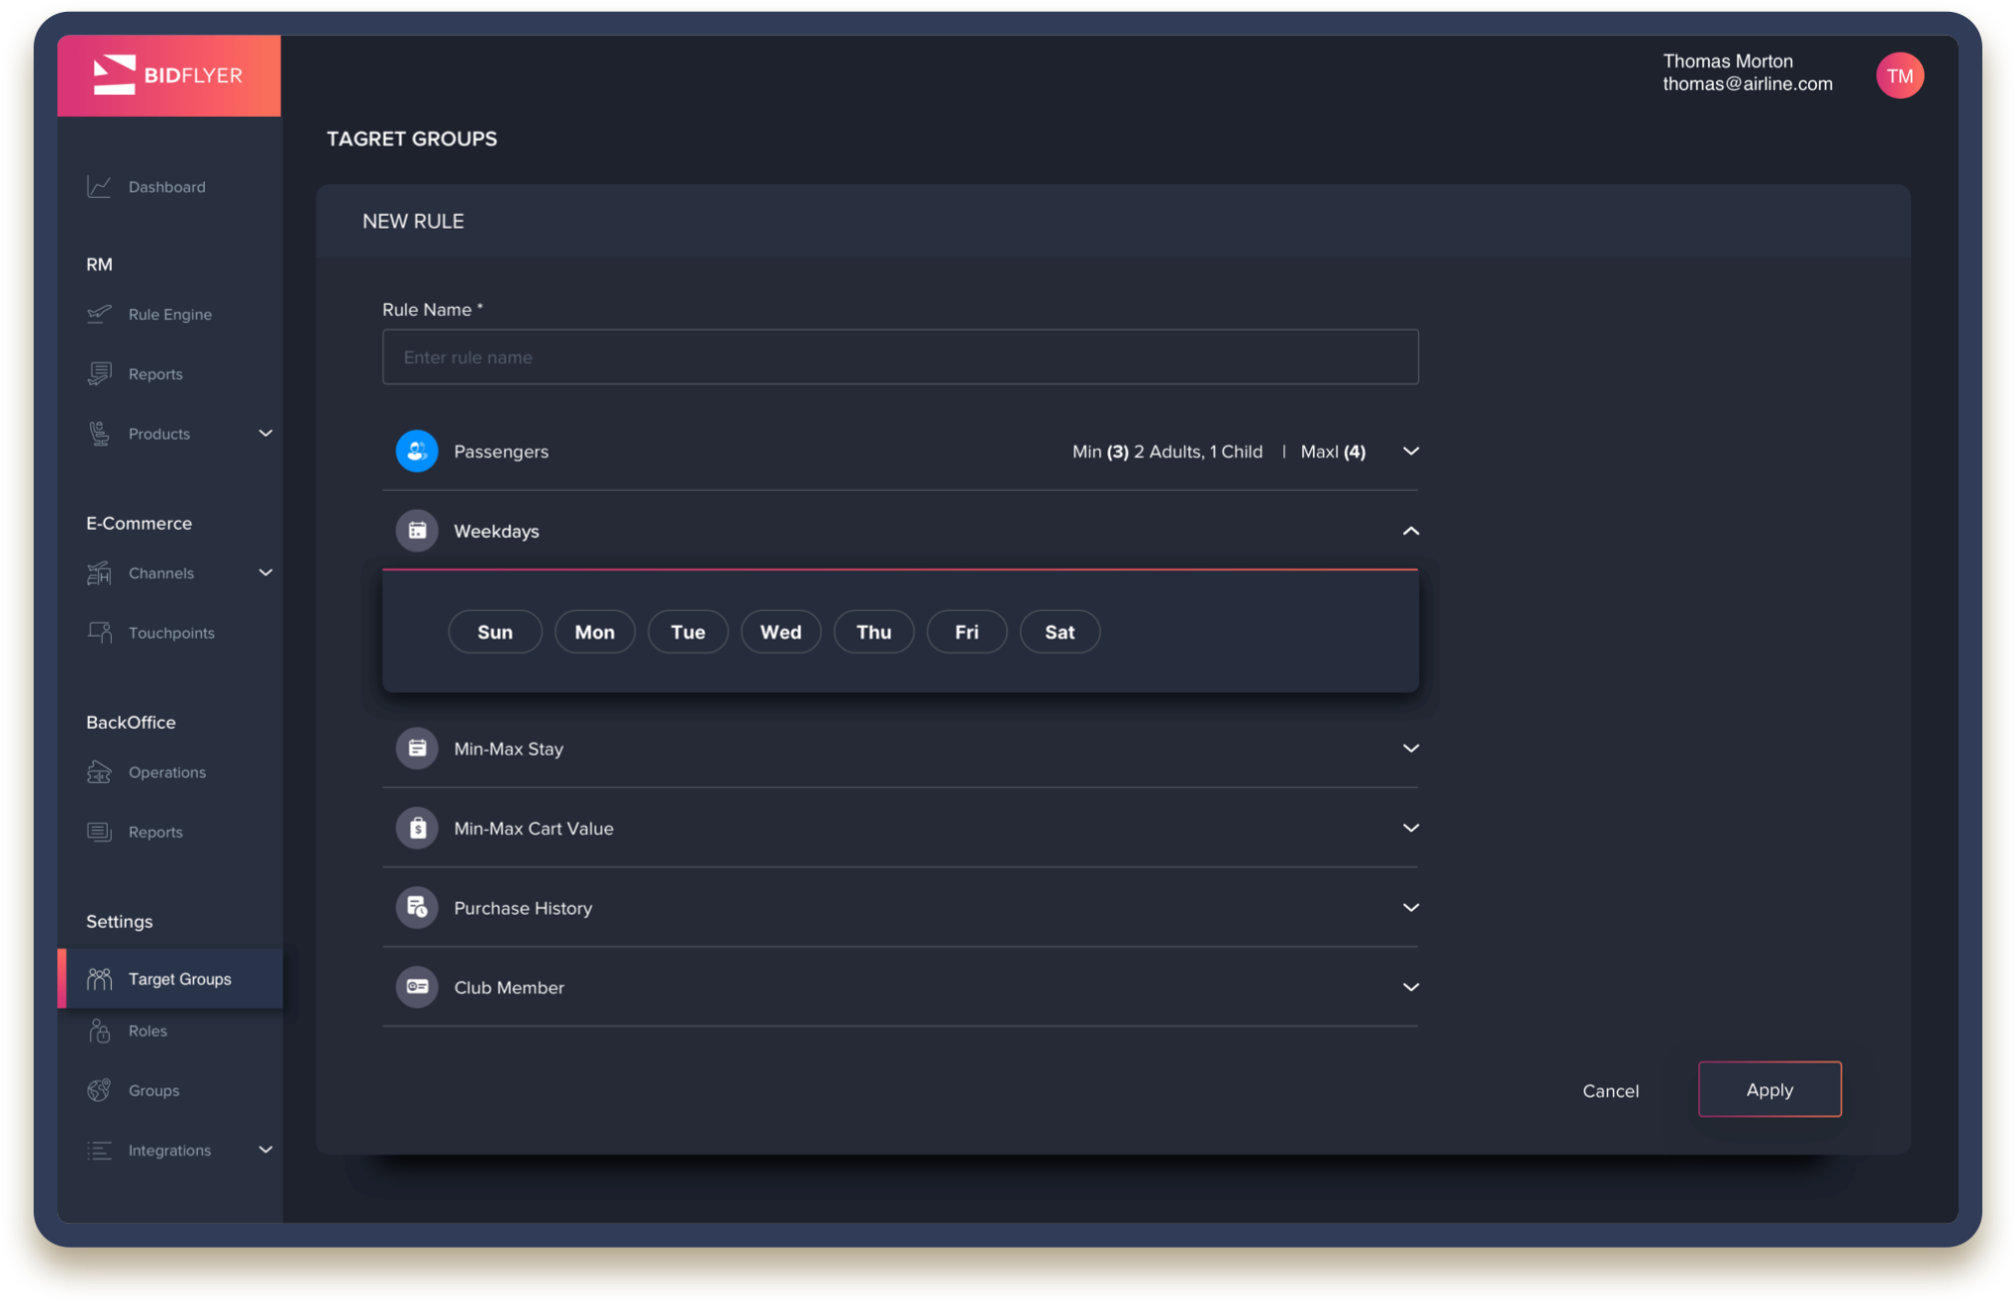The width and height of the screenshot is (2016, 1303).
Task: Click the Cancel link
Action: pos(1610,1091)
